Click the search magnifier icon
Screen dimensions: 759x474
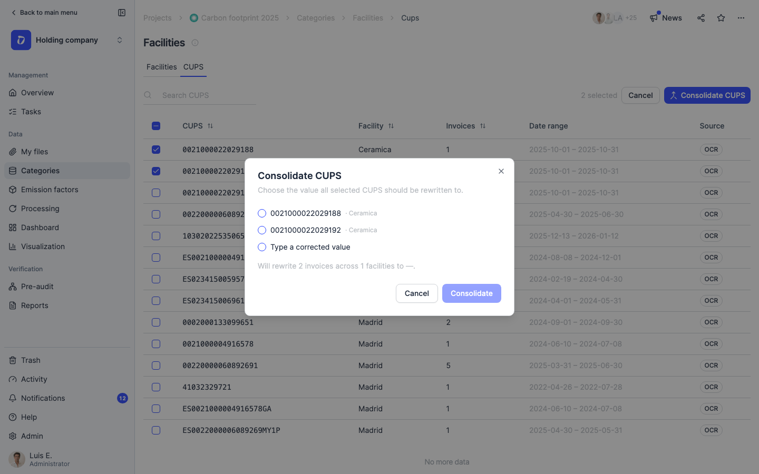click(x=148, y=95)
